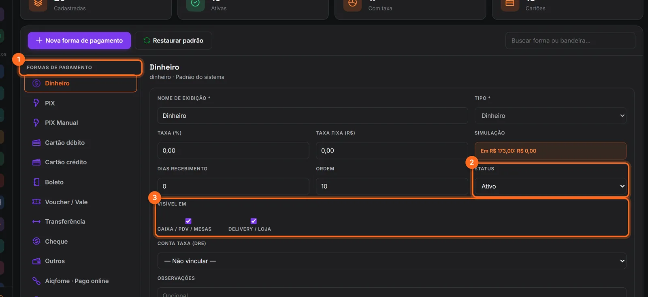Click Nova forma de pagamento button
Screen dimensions: 648x297
pyautogui.click(x=79, y=40)
